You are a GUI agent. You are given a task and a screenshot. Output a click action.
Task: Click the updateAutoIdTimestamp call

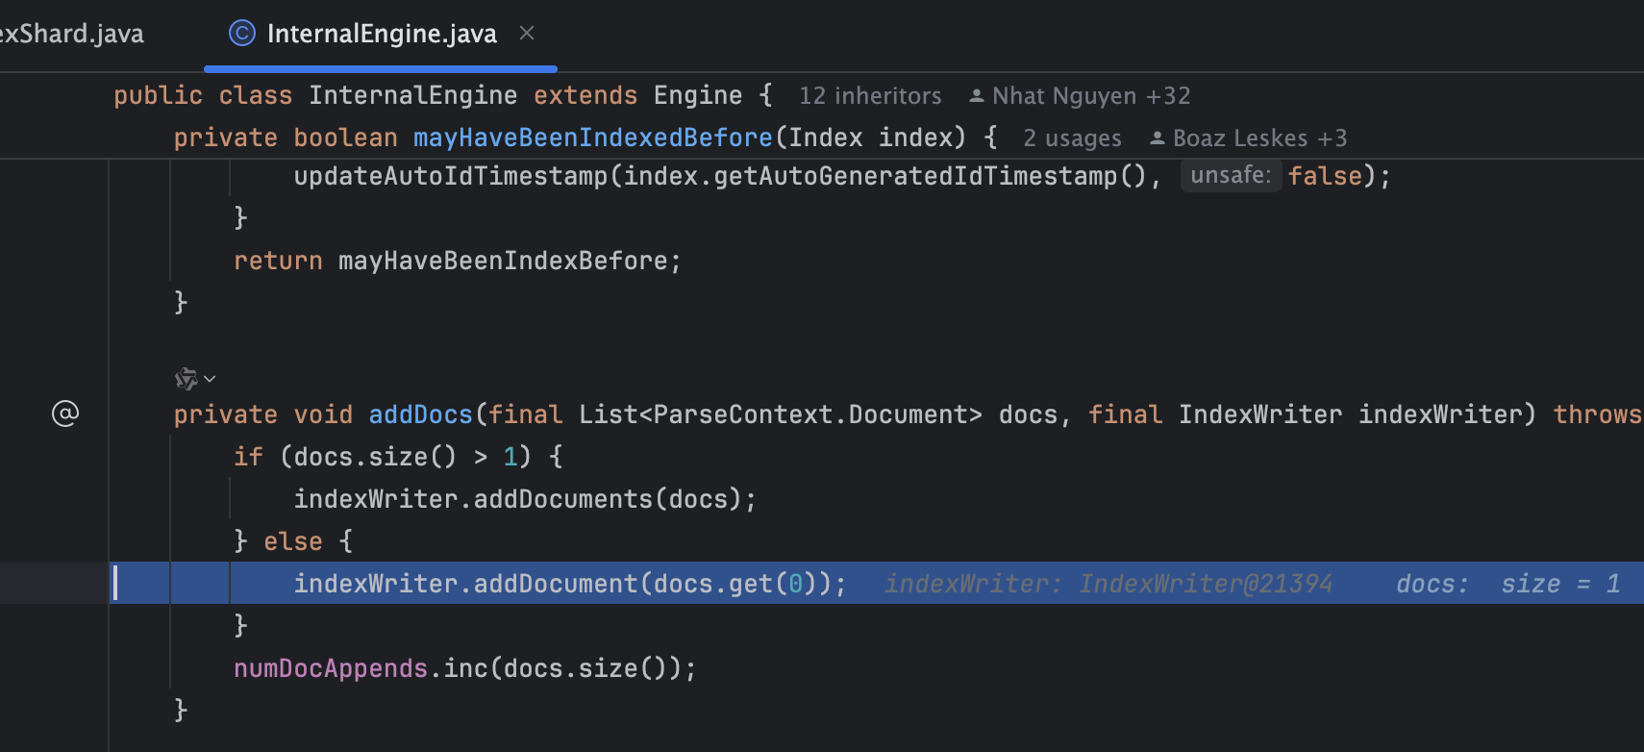[450, 176]
